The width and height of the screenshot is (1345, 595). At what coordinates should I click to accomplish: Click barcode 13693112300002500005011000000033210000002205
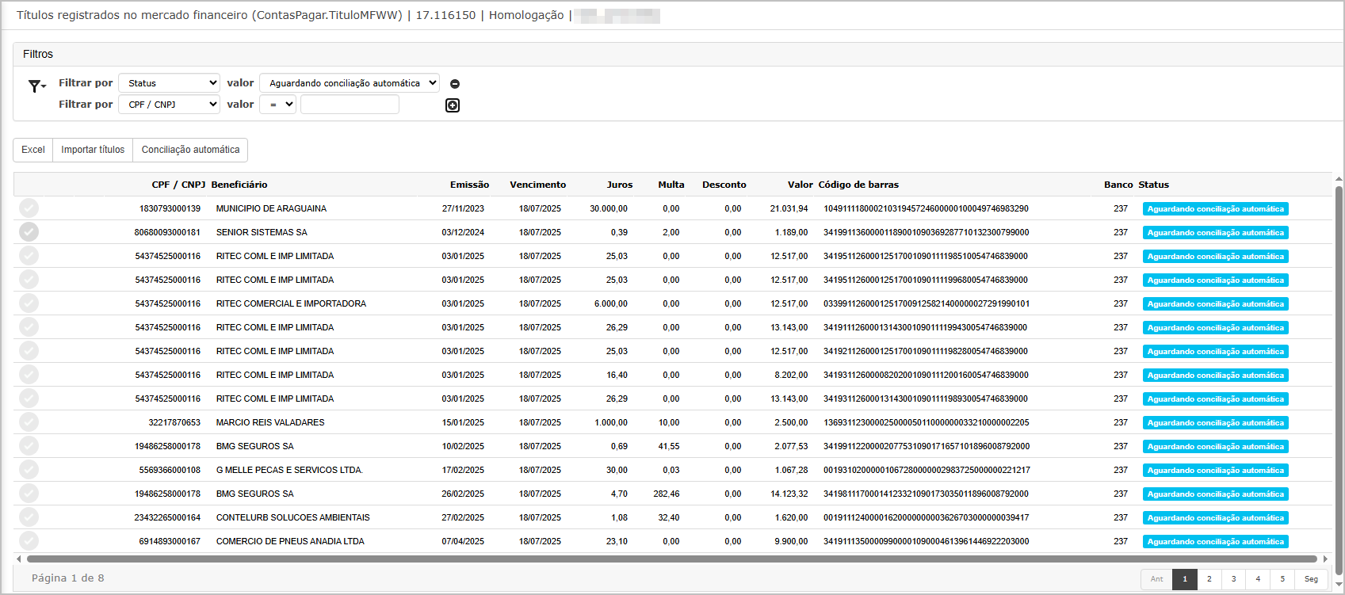point(926,423)
